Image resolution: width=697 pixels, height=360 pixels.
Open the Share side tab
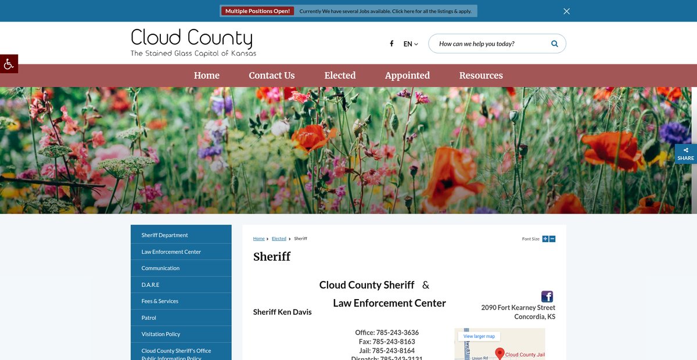tap(686, 154)
